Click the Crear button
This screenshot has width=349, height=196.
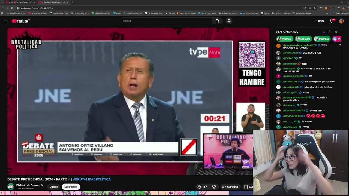[x=319, y=21]
